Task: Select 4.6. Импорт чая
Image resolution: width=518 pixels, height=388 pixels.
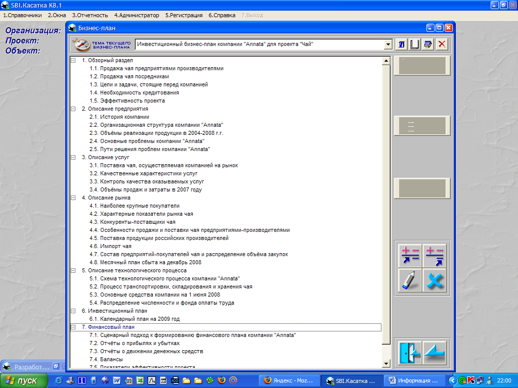Action: coord(110,246)
